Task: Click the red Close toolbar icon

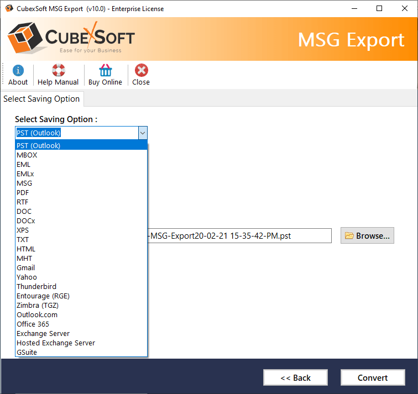Action: [141, 71]
